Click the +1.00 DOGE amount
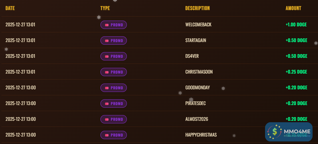The height and width of the screenshot is (144, 318). tap(296, 25)
